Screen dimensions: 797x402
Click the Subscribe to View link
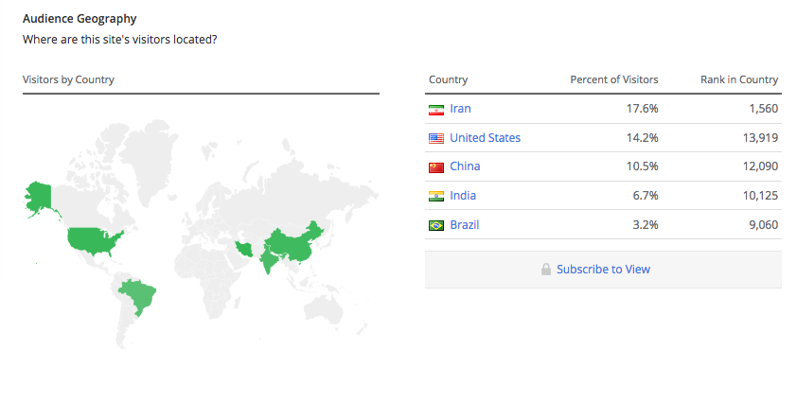[603, 270]
